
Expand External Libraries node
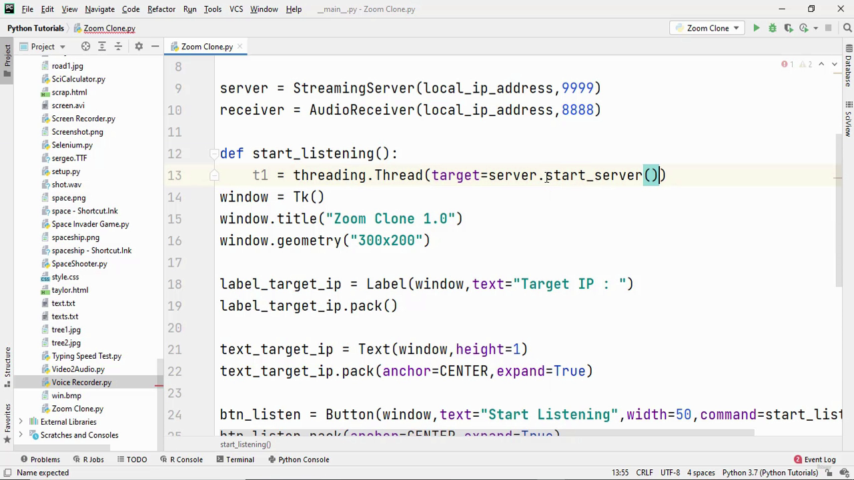21,422
